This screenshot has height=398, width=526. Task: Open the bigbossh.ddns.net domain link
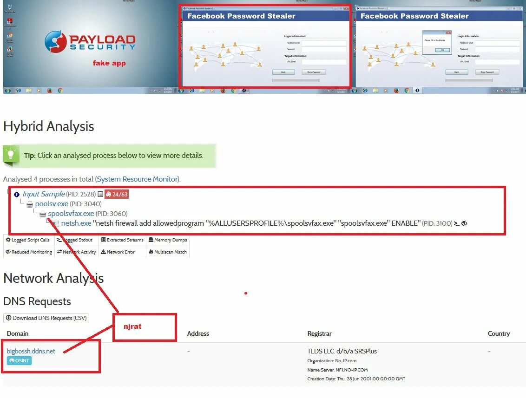click(x=31, y=351)
